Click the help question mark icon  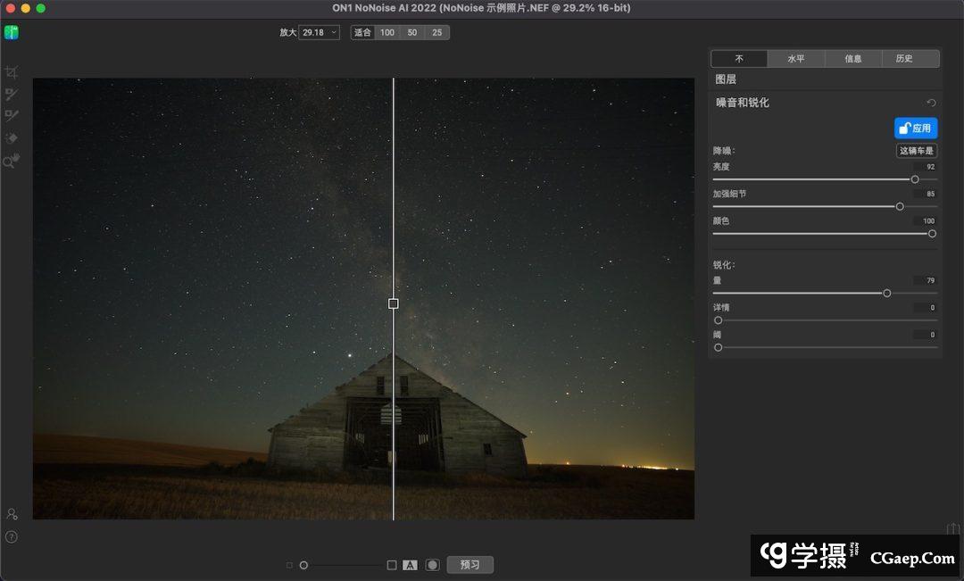tap(12, 536)
